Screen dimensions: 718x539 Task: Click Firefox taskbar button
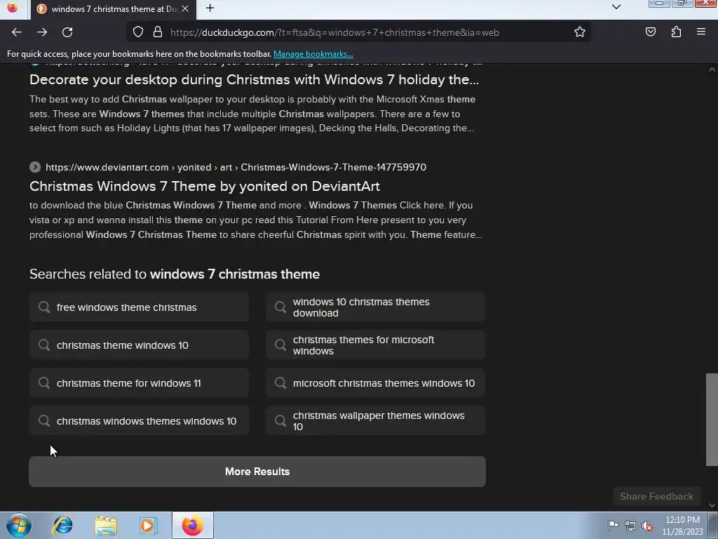193,525
